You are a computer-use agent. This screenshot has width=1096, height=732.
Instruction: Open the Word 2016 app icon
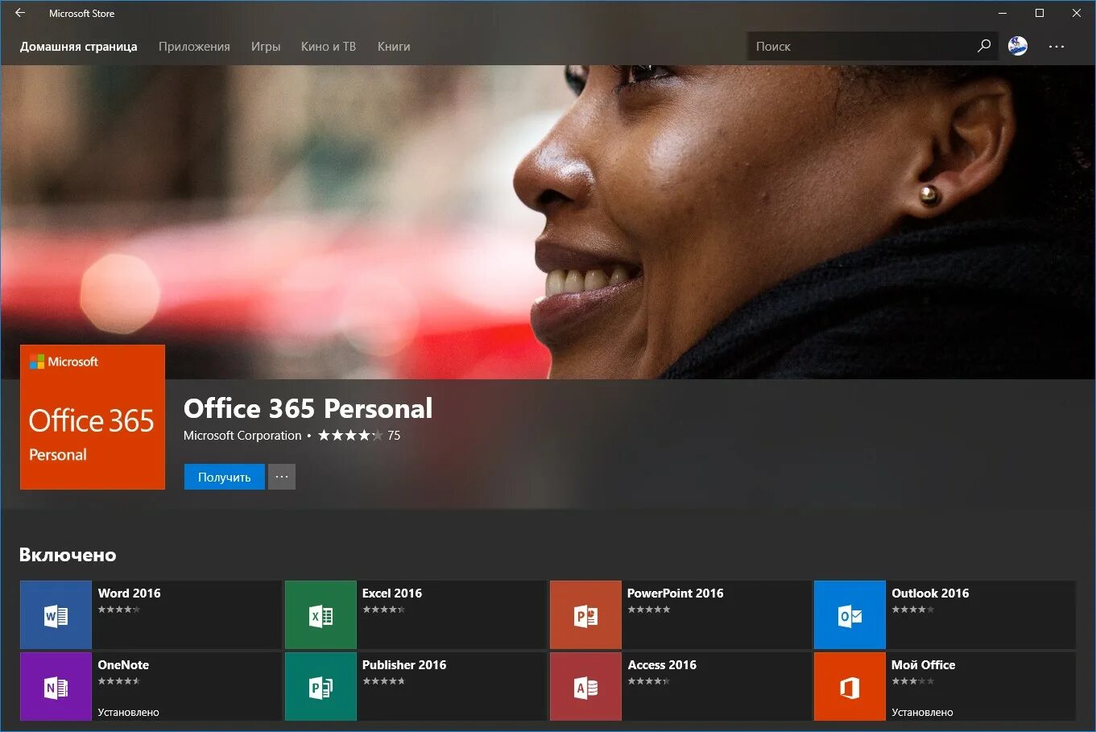pos(56,615)
